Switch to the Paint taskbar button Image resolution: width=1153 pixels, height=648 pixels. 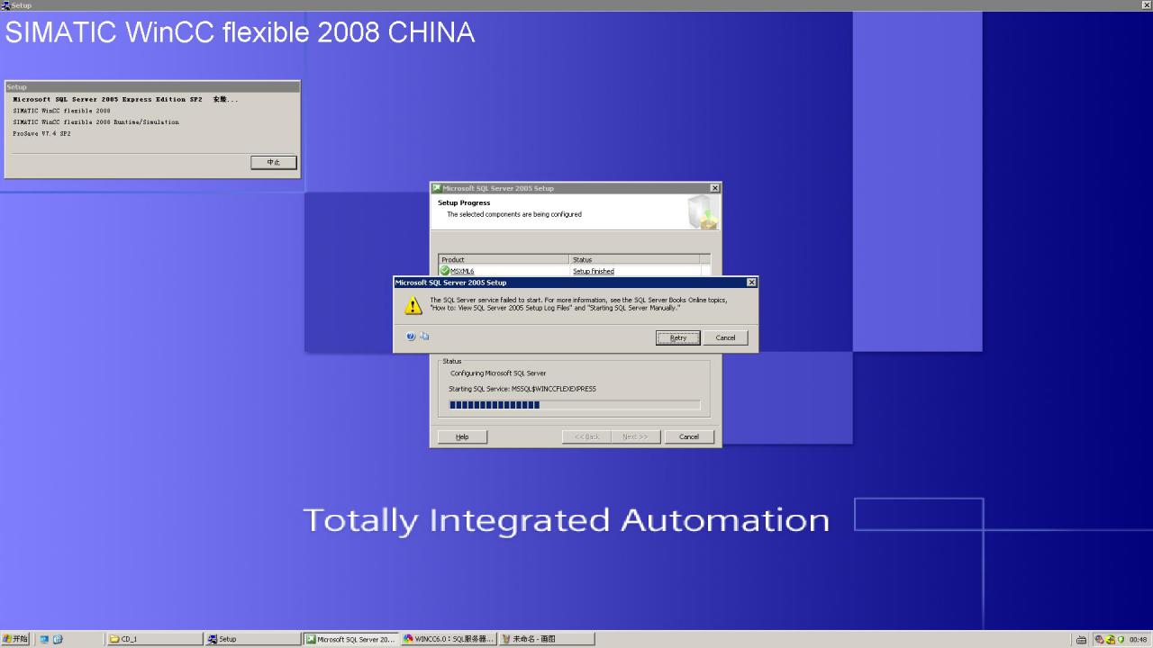(547, 639)
